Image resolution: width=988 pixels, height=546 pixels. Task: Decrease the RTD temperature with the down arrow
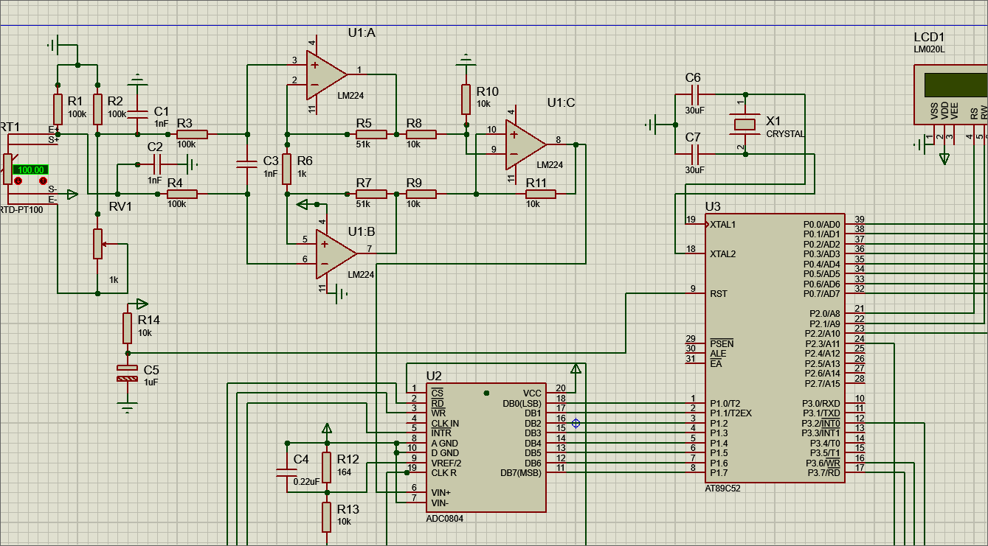click(x=18, y=181)
